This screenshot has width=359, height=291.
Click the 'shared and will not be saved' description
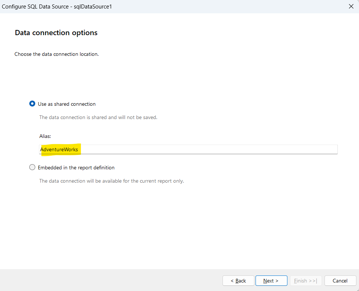[x=98, y=117]
